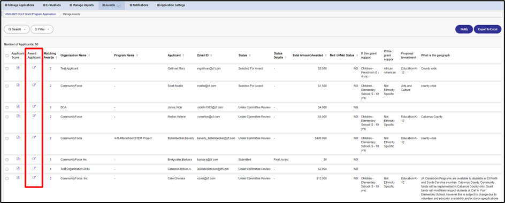
Task: Check the box for Test Applicant row
Action: pos(7,68)
